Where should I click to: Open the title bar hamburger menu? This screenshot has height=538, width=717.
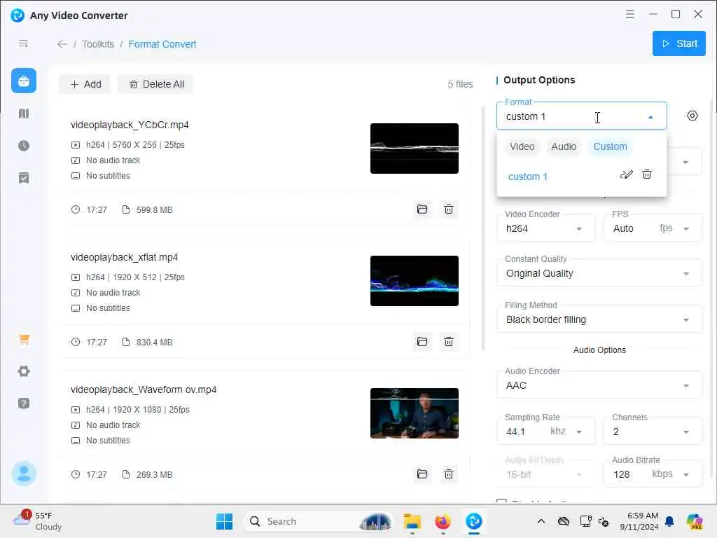click(630, 14)
